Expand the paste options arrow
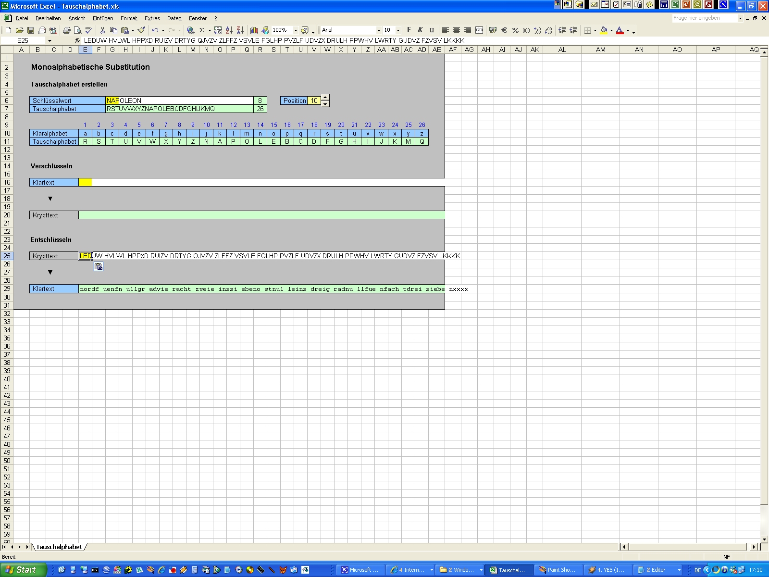This screenshot has width=769, height=577. pos(133,30)
